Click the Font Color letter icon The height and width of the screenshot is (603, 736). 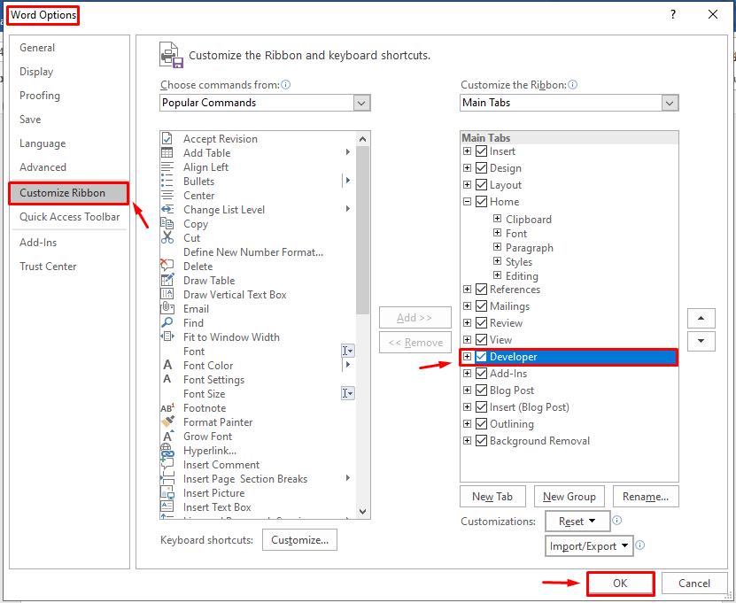click(x=167, y=365)
